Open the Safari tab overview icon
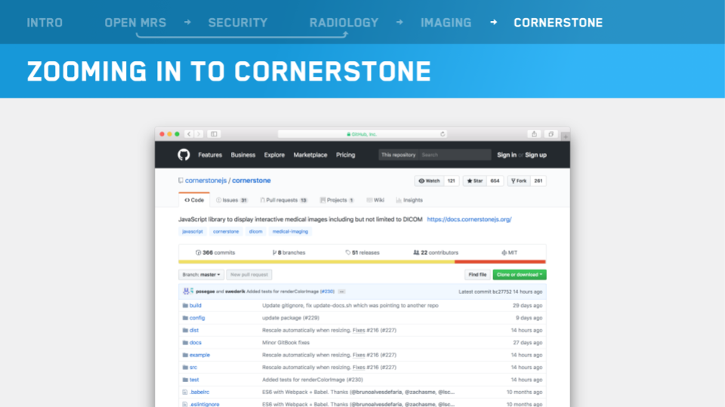Image resolution: width=725 pixels, height=407 pixels. pos(551,134)
